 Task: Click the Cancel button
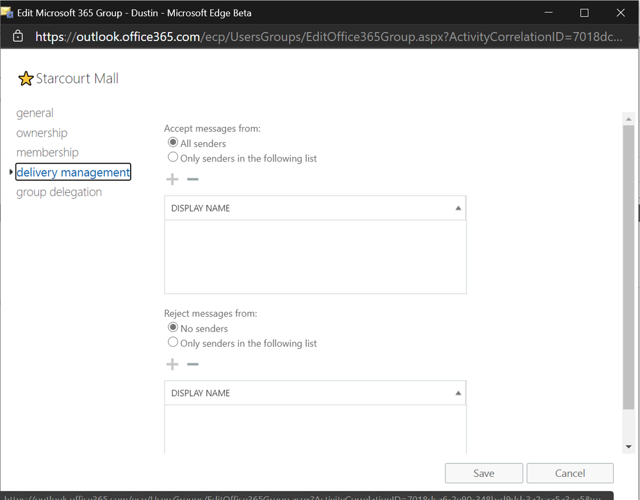(570, 473)
